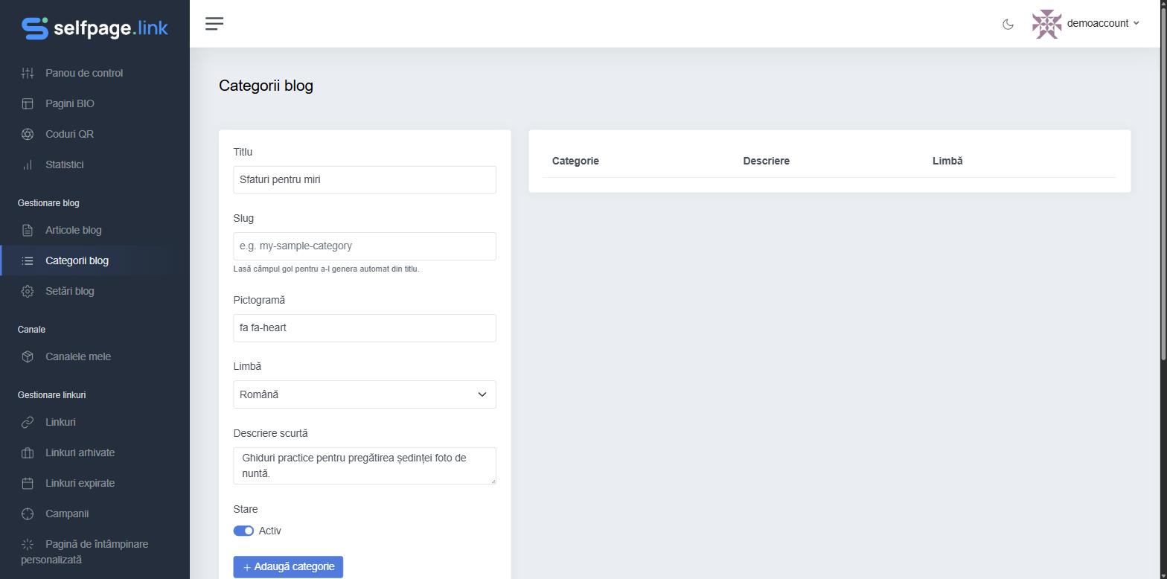
Task: Click the Pictogramă field with fa fa-heart
Action: (x=365, y=328)
